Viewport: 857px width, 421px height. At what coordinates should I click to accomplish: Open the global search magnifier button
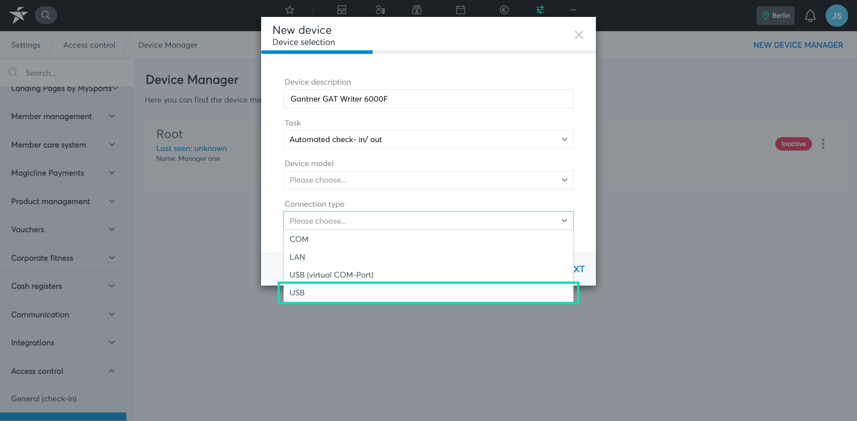pyautogui.click(x=46, y=15)
